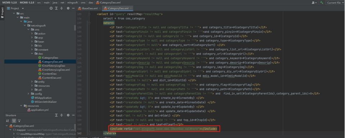Collapse the dao package in project tree
345x138 pixels.
click(32, 54)
